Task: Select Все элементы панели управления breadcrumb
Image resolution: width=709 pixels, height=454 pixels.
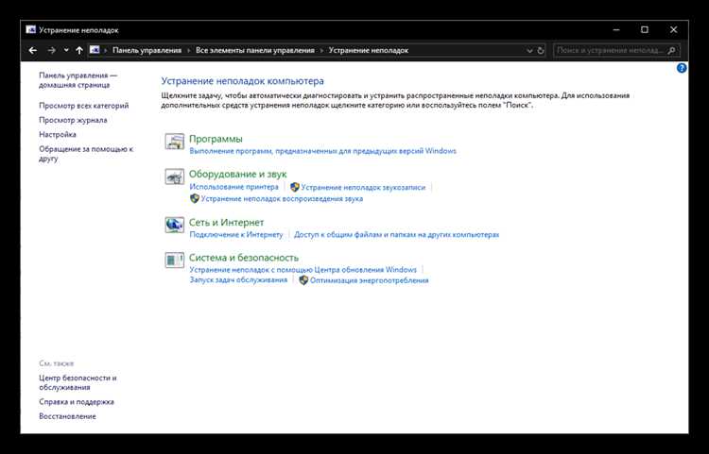Action: pyautogui.click(x=255, y=51)
